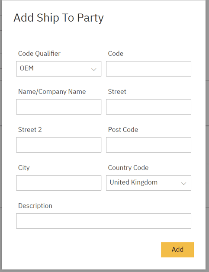Click the yellow Add button
The height and width of the screenshot is (272, 209).
point(177,250)
